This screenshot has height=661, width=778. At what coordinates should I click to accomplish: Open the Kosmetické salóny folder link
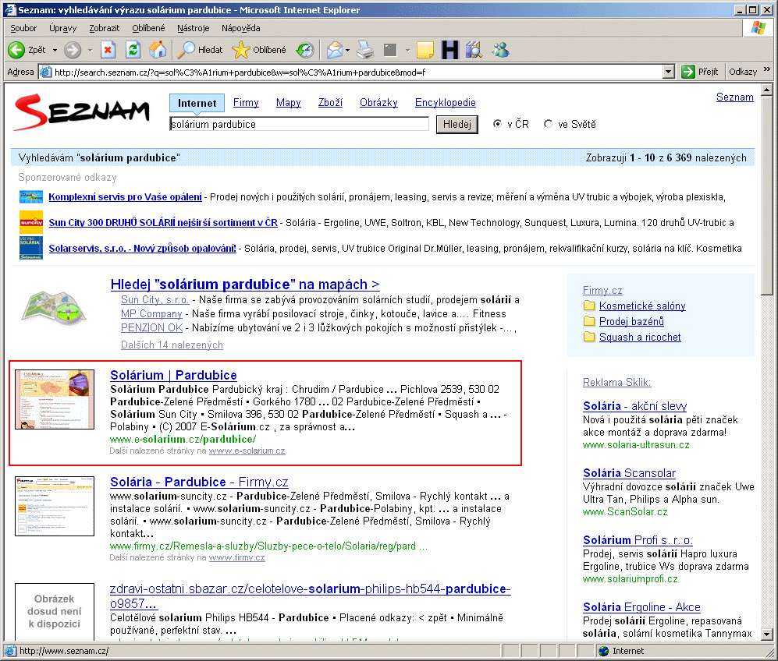tap(642, 306)
